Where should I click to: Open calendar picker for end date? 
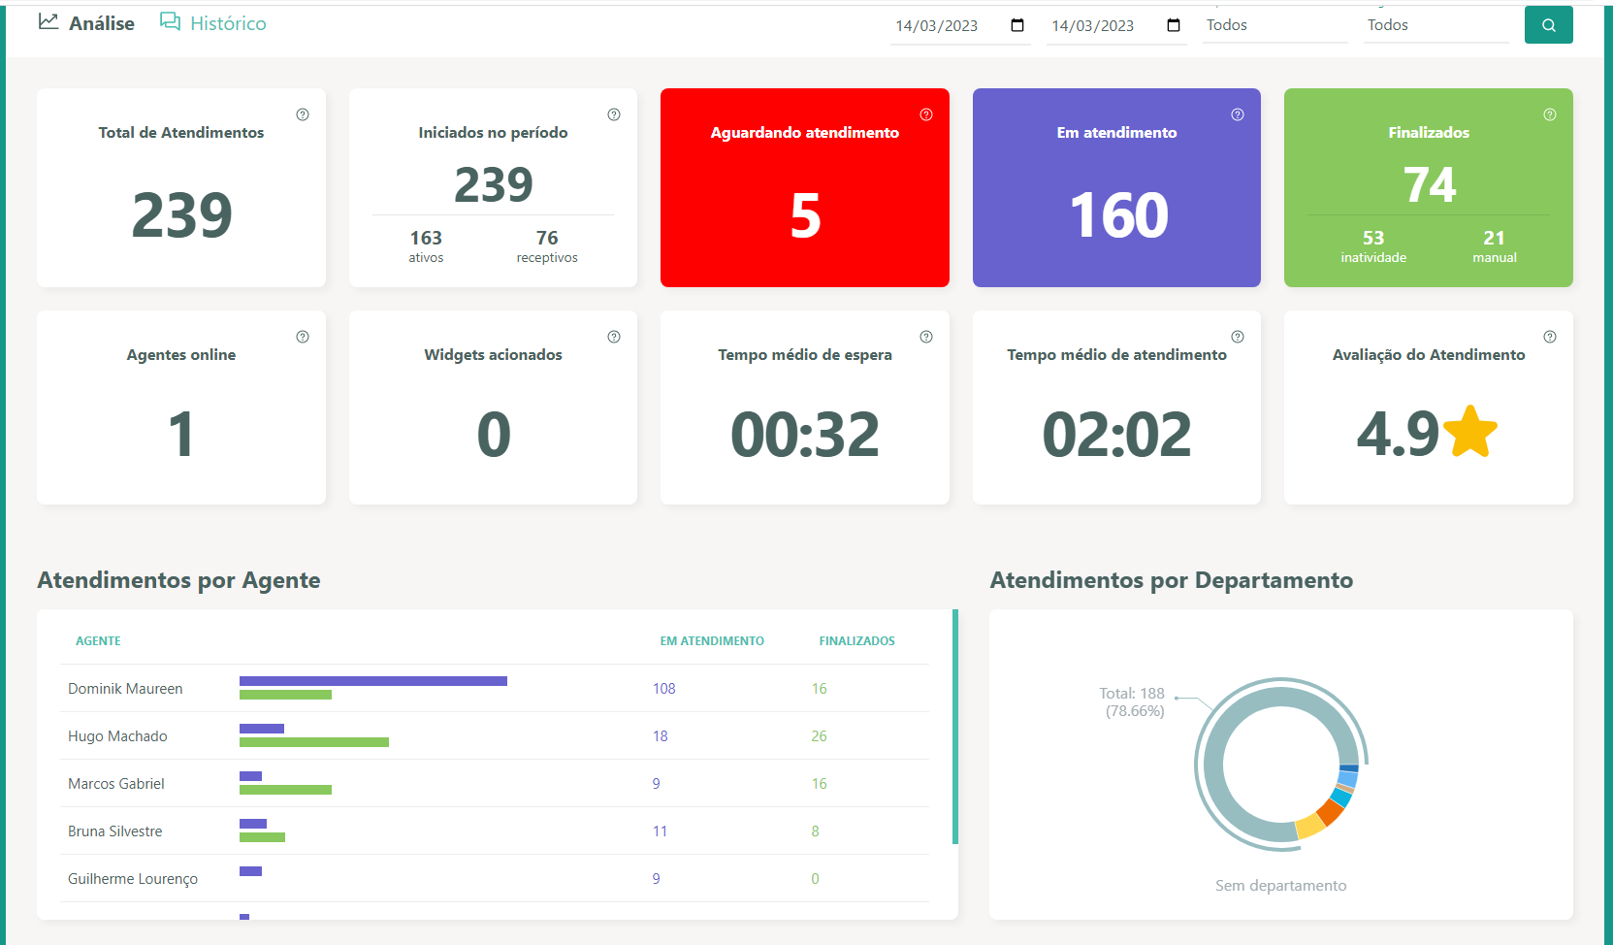(x=1174, y=25)
